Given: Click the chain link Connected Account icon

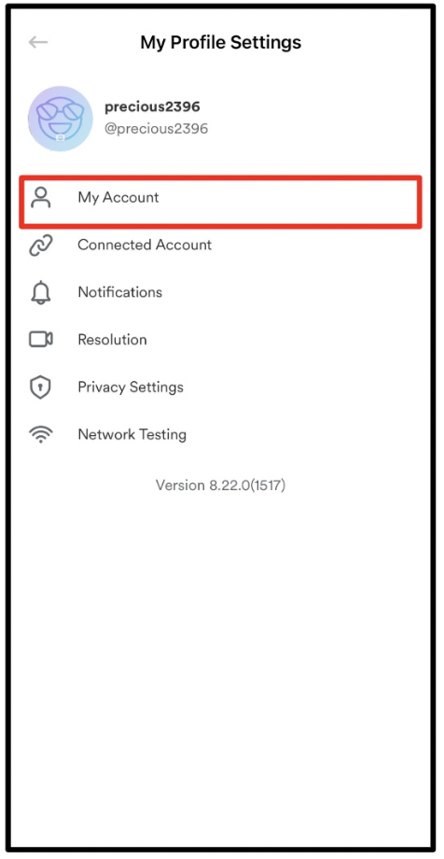Looking at the screenshot, I should coord(40,245).
